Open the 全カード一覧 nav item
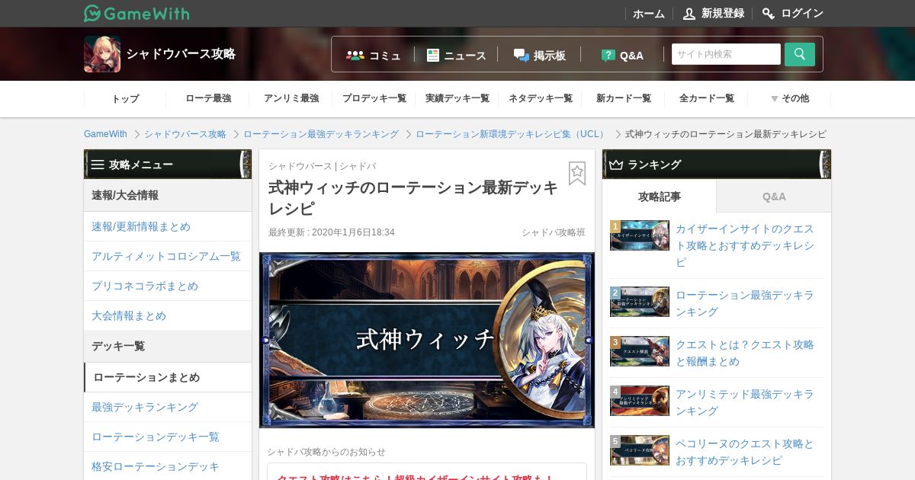915x480 pixels. [x=707, y=98]
